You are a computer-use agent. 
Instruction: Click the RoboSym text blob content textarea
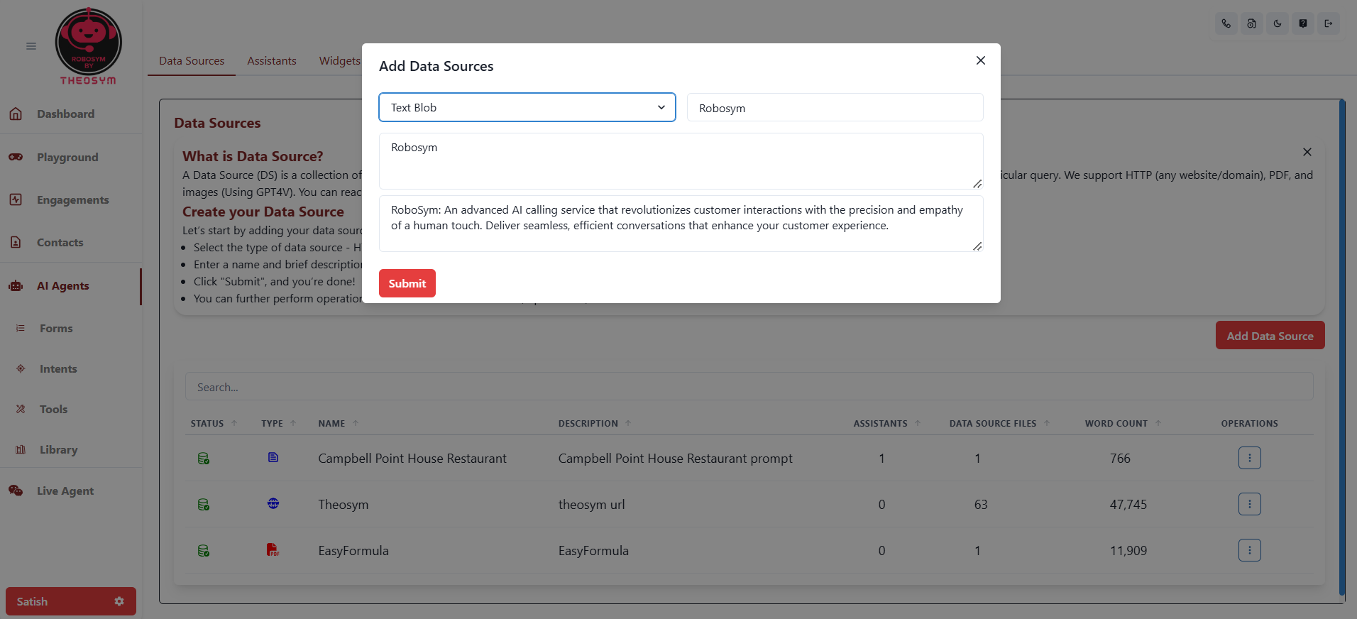(x=681, y=224)
